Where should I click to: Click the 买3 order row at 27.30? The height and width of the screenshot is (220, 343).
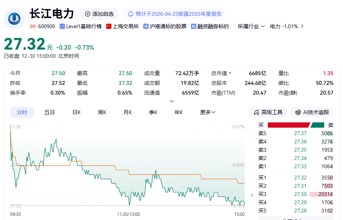pyautogui.click(x=295, y=194)
